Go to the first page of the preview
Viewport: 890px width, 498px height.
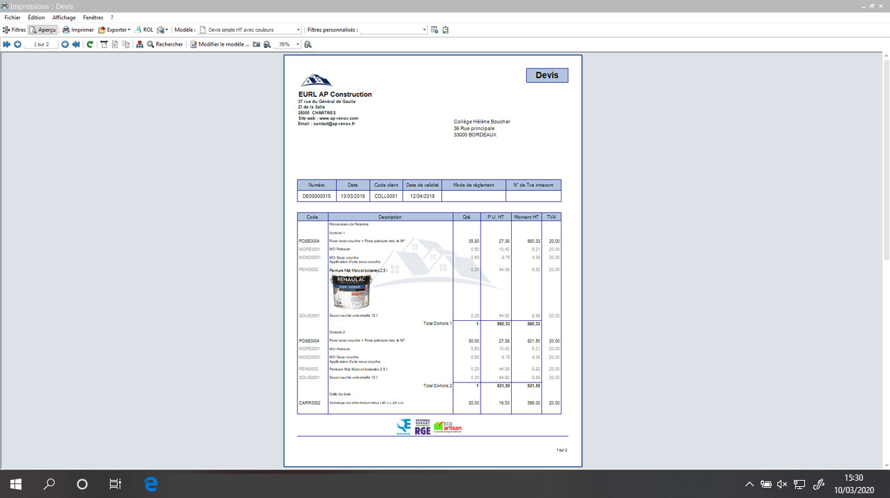7,44
